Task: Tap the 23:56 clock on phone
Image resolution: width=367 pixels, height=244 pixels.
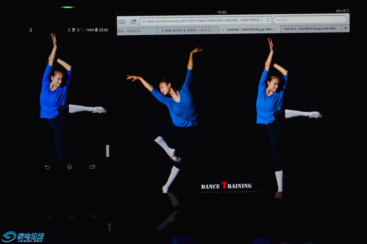Action: [x=104, y=30]
